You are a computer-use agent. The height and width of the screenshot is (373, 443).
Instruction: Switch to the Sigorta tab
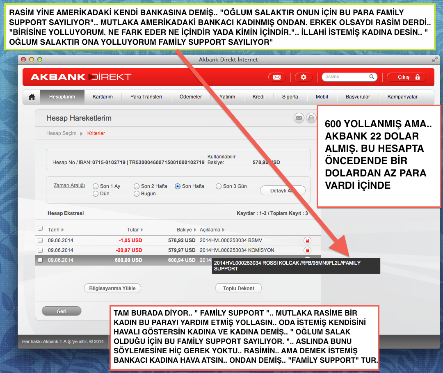coord(290,97)
